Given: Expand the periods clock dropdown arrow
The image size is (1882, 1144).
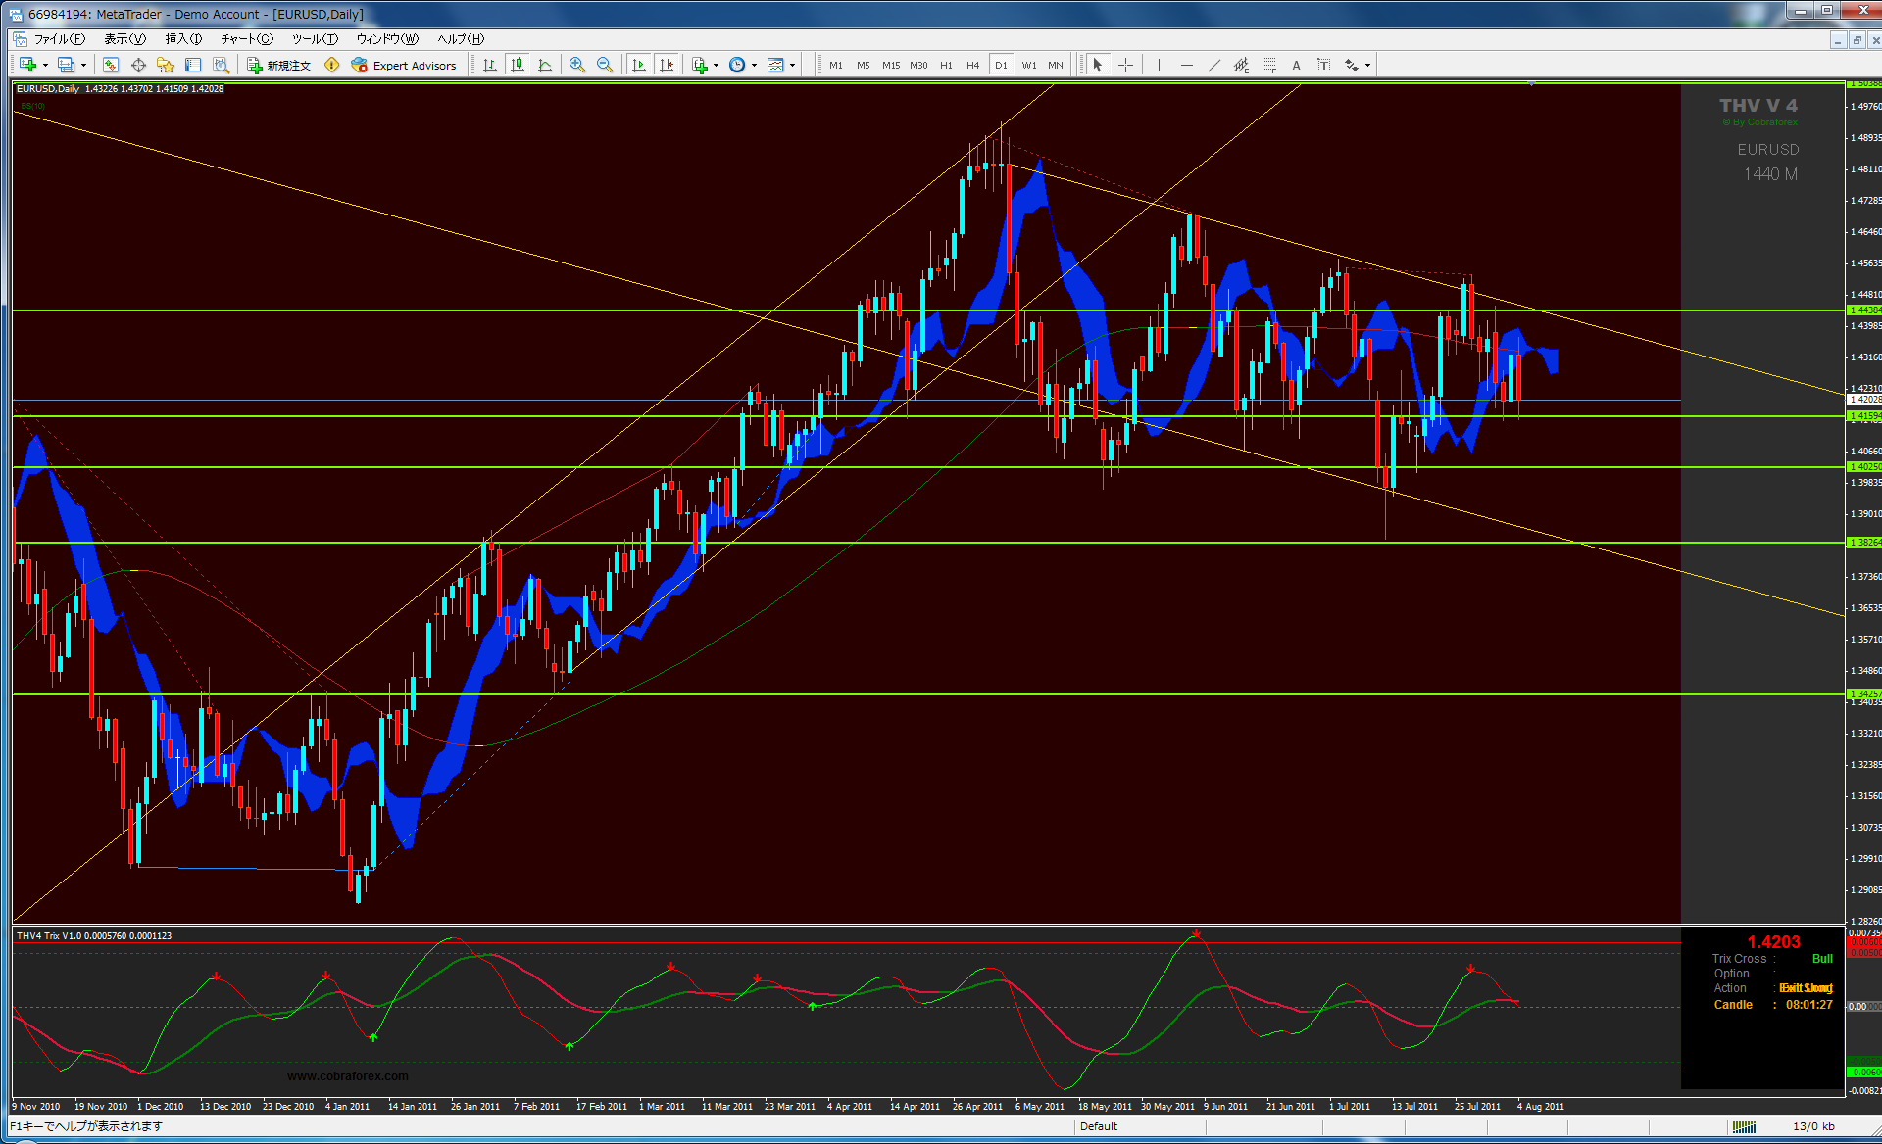Looking at the screenshot, I should (754, 66).
